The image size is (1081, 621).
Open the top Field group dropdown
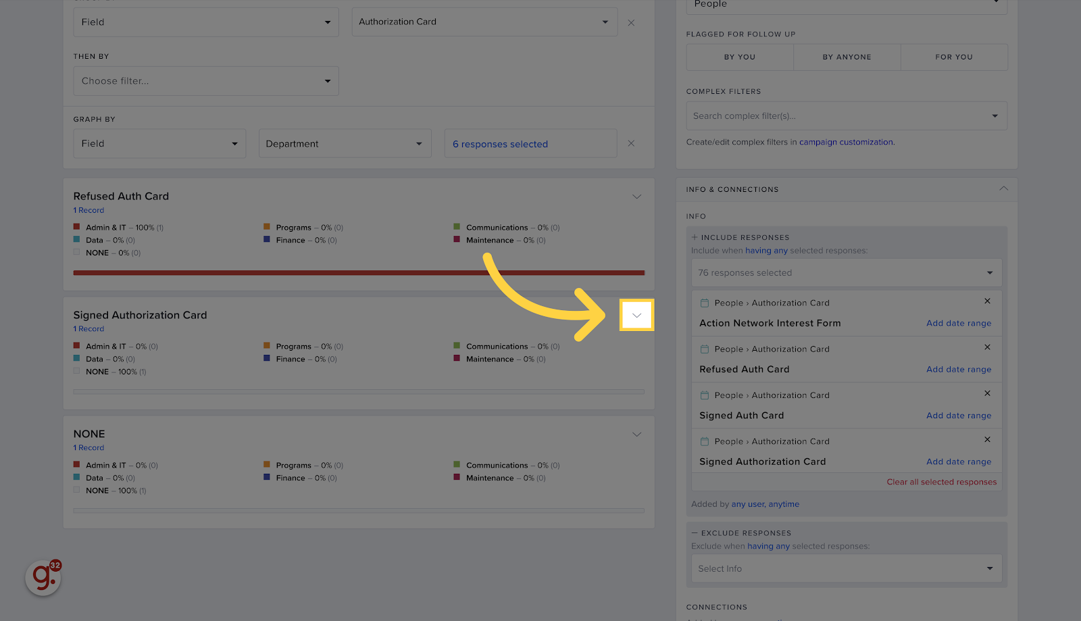tap(206, 22)
